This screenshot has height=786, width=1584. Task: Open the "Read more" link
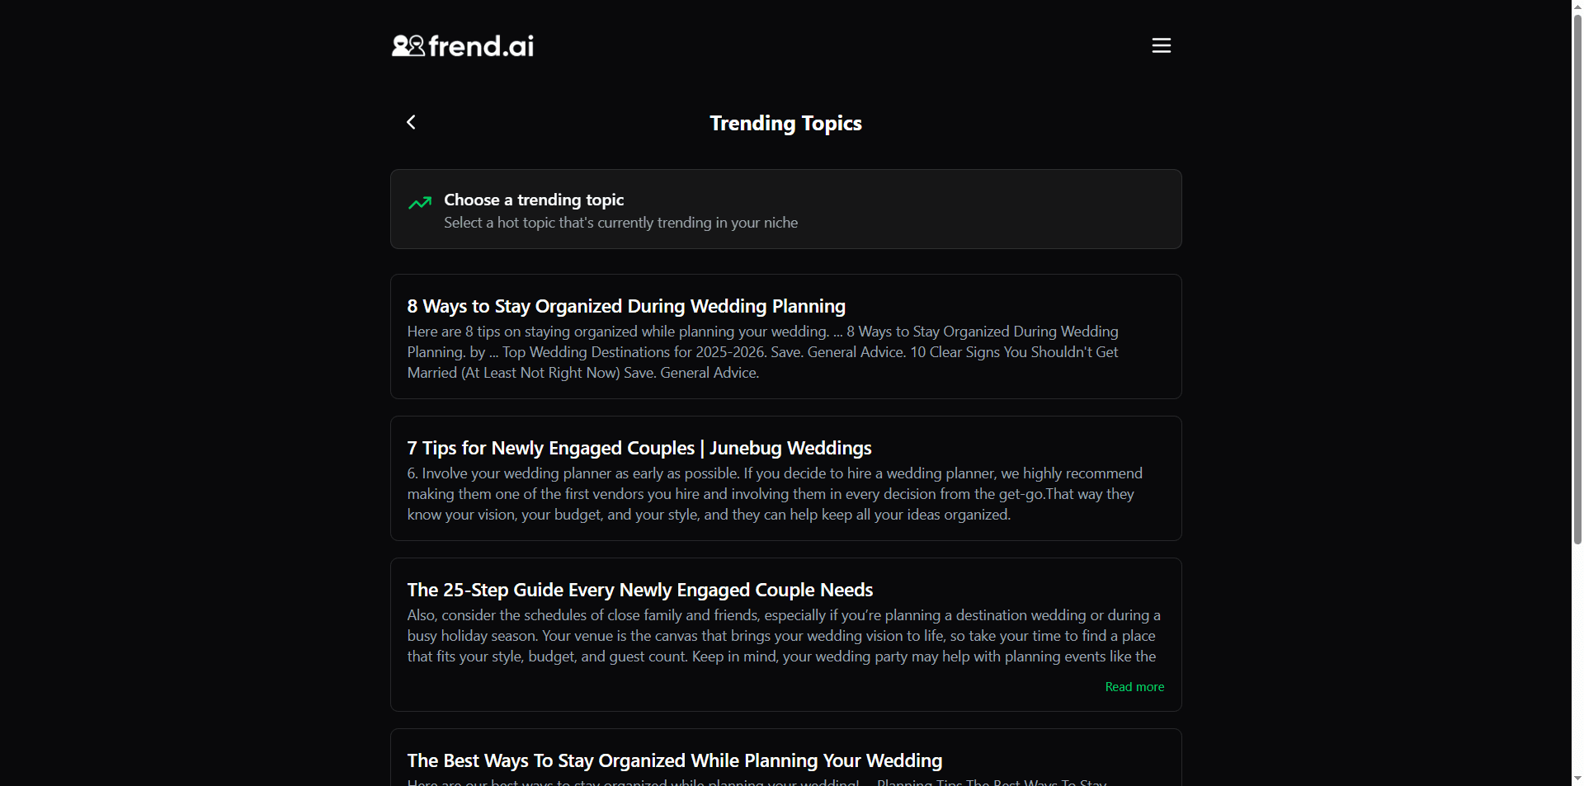click(x=1134, y=686)
